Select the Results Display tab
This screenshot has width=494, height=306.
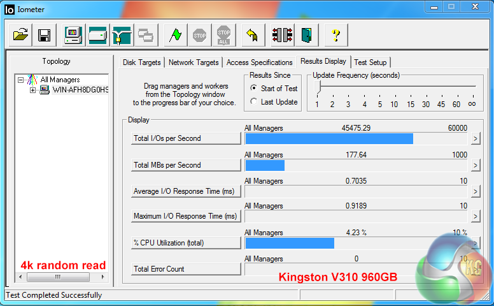point(323,61)
